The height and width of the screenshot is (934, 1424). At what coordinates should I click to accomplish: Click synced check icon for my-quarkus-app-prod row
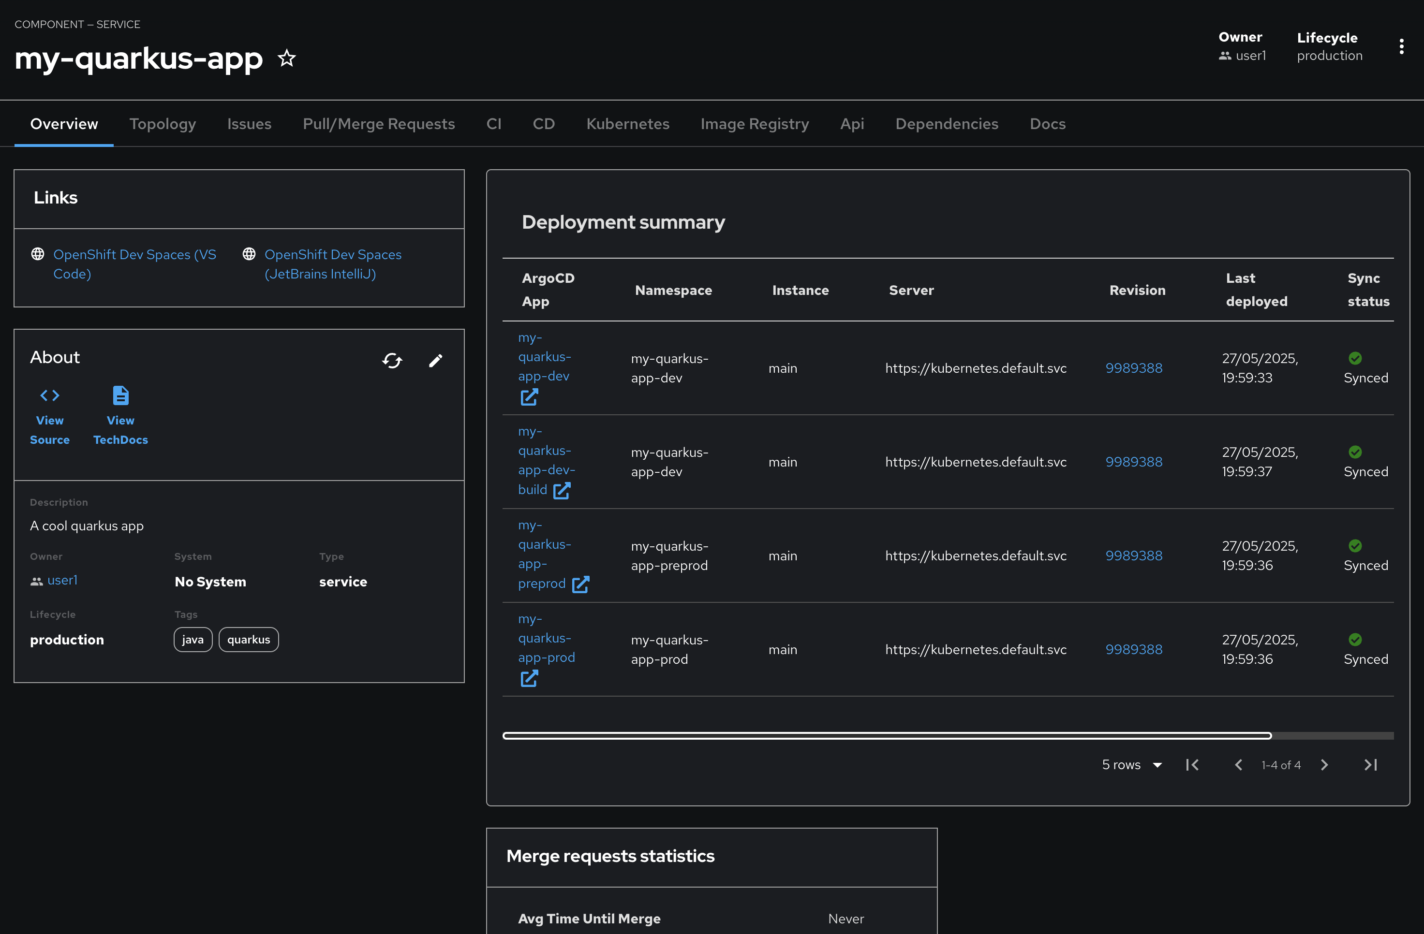(x=1355, y=639)
